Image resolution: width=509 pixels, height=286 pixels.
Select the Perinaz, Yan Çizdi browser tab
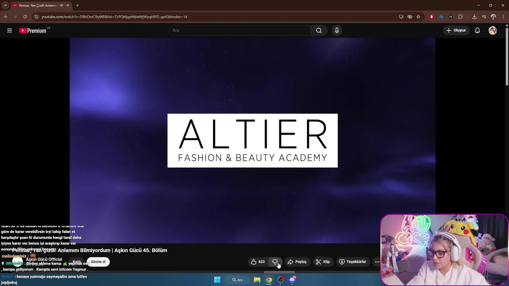(41, 6)
